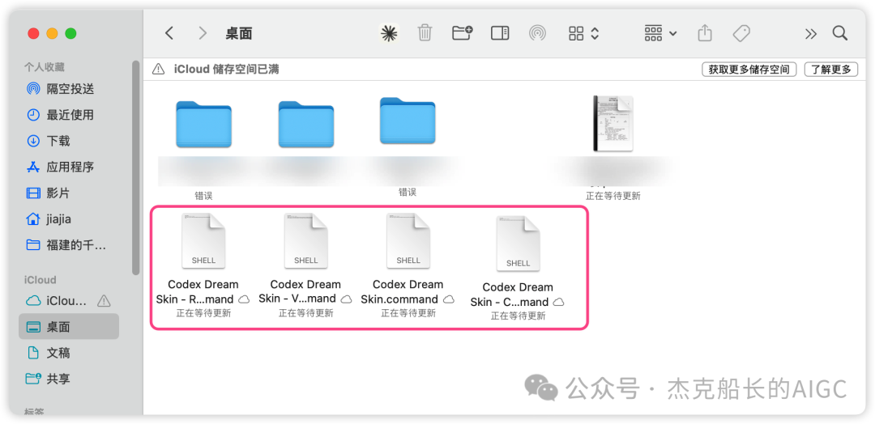Minimize window with yellow button
This screenshot has height=424, width=875.
point(52,33)
